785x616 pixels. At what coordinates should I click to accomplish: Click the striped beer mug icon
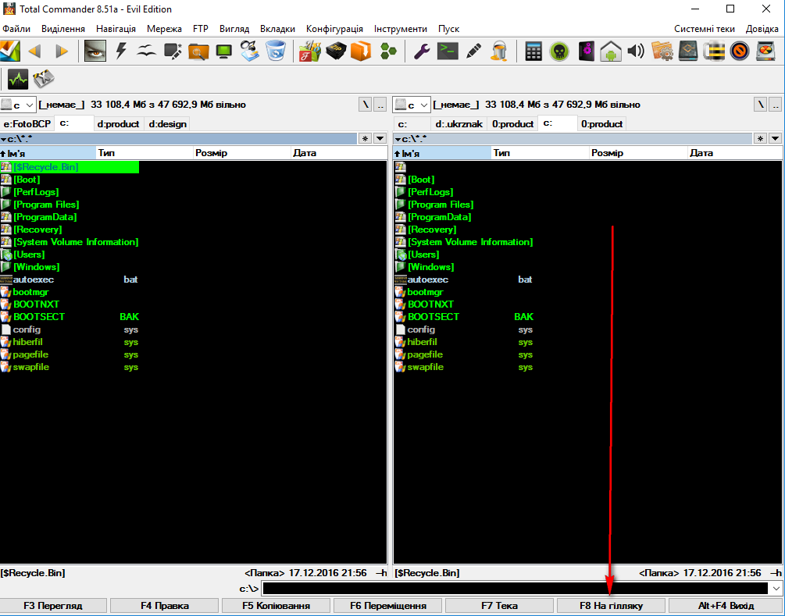(714, 51)
